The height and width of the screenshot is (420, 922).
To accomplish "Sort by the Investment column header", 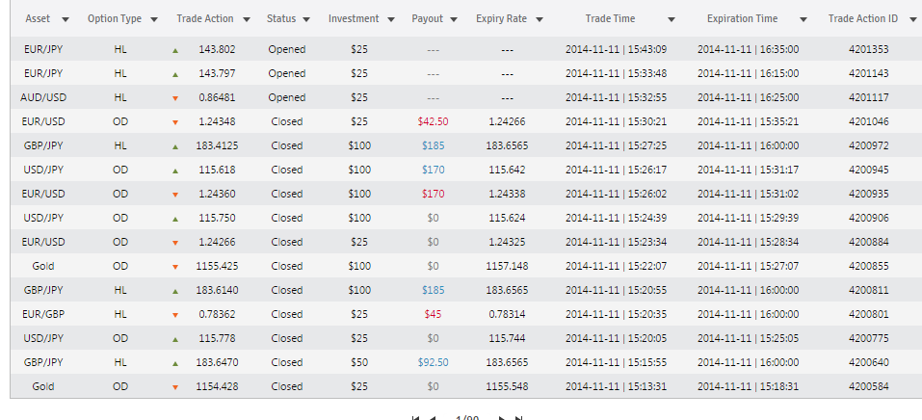I will click(354, 18).
